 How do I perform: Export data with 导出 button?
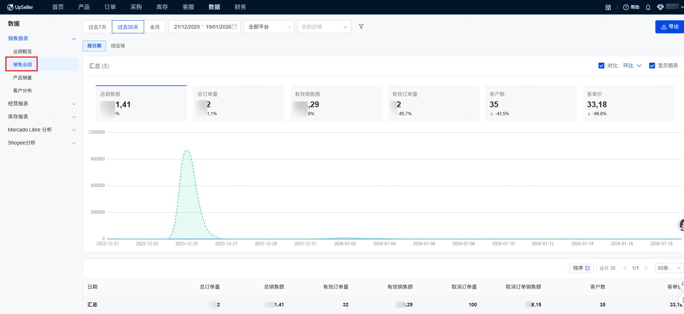[670, 26]
